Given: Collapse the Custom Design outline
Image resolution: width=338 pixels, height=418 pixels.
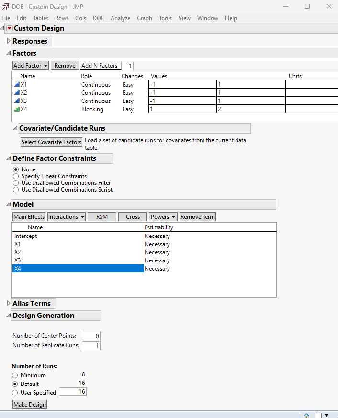Looking at the screenshot, I should pyautogui.click(x=2, y=28).
